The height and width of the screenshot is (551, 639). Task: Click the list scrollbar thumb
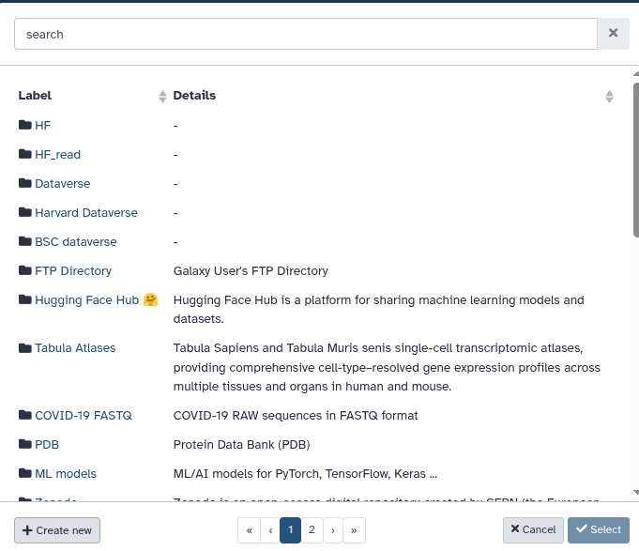[x=636, y=160]
